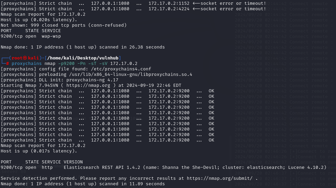
Task: Click the VERSION column header
Action: (75, 162)
